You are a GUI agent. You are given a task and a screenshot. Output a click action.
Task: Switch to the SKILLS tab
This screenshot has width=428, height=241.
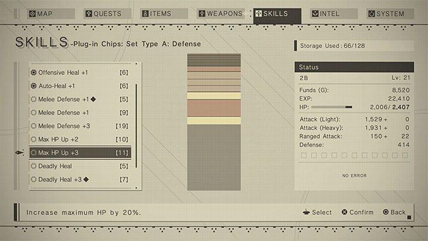(276, 14)
